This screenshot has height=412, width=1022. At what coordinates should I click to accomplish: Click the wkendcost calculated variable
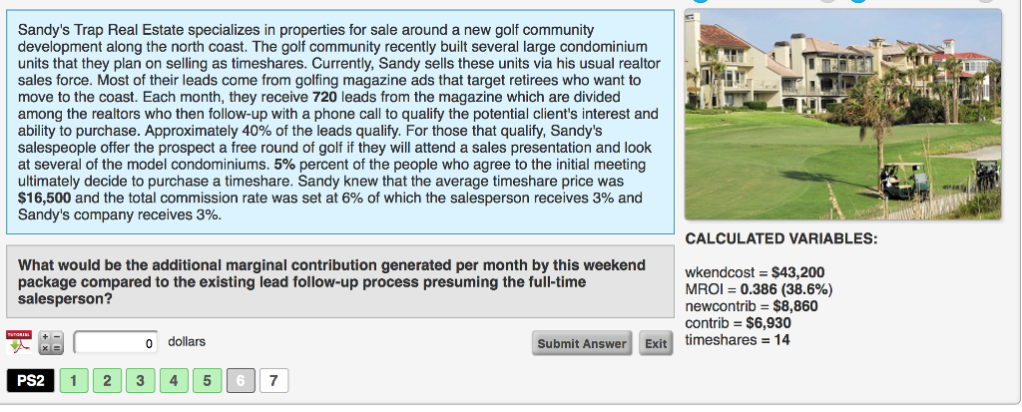click(x=755, y=272)
